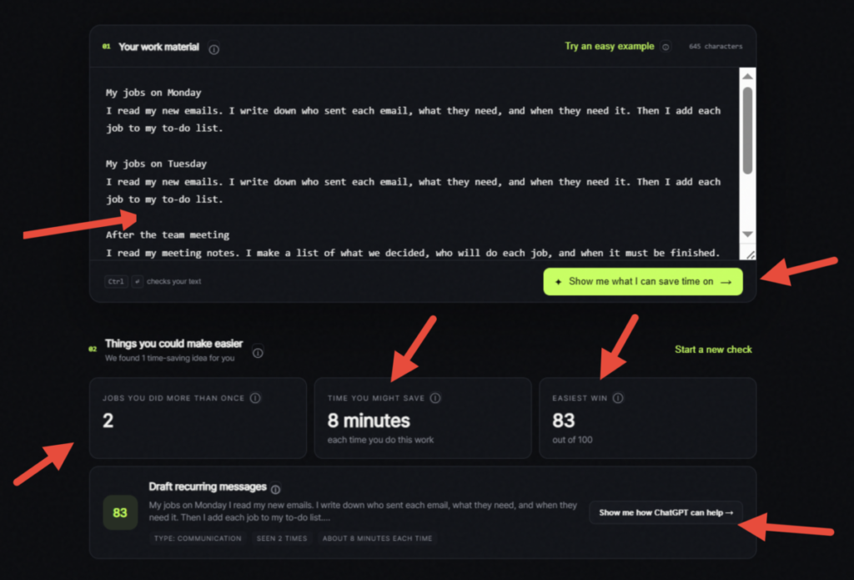The height and width of the screenshot is (580, 854).
Task: Click info icon next to Try an easy example
Action: tap(666, 47)
